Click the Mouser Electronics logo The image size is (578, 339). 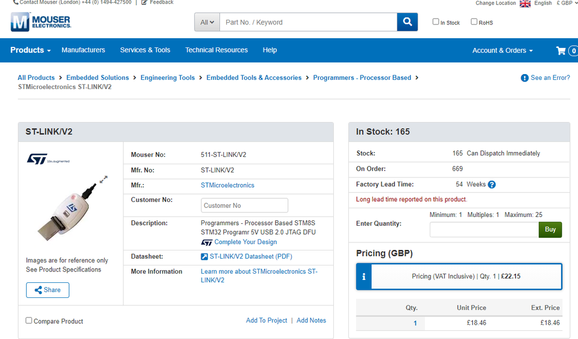coord(41,22)
